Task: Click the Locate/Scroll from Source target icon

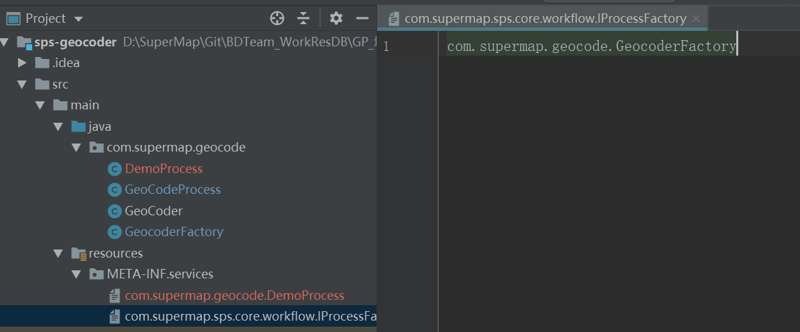Action: [x=277, y=18]
